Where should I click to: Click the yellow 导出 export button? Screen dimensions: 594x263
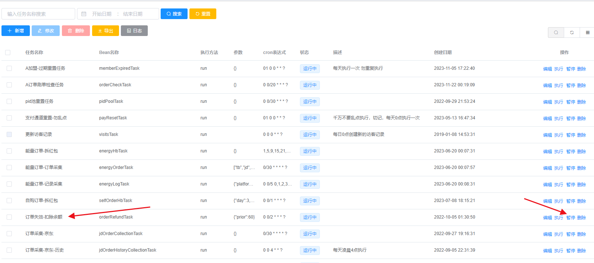[105, 31]
